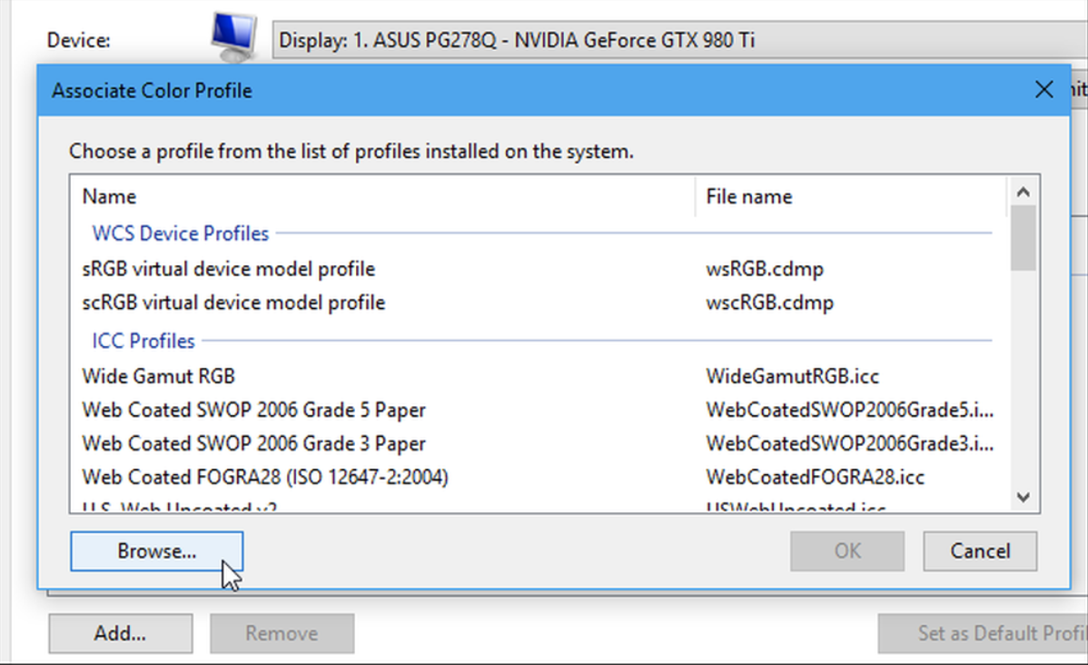
Task: Select the Wide Gamut RGB profile
Action: coord(159,376)
